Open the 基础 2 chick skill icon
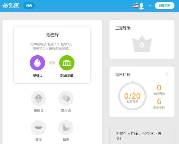179x144 pixels. point(38,98)
